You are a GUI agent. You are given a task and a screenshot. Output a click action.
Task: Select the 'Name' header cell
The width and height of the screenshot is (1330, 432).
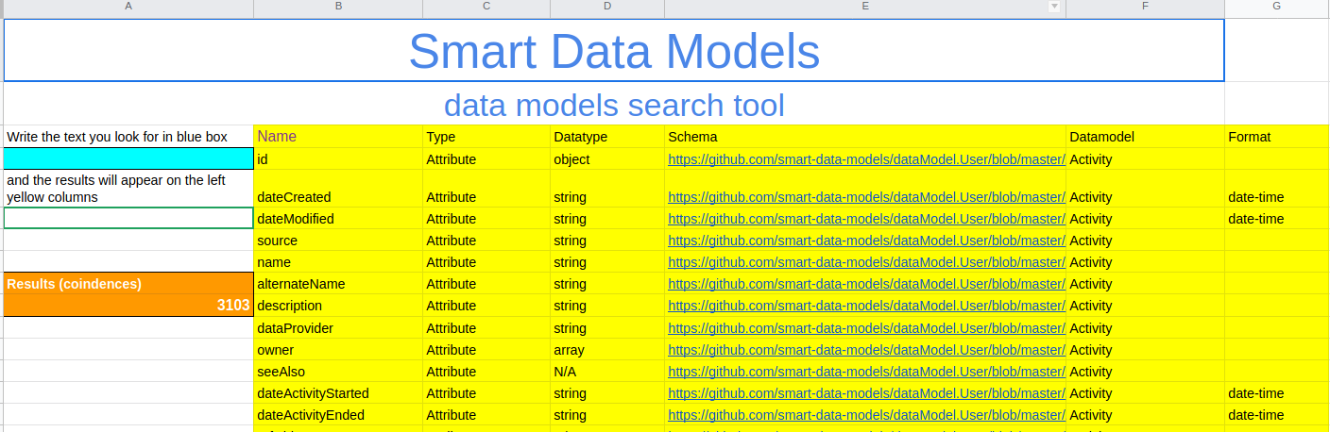click(x=338, y=137)
